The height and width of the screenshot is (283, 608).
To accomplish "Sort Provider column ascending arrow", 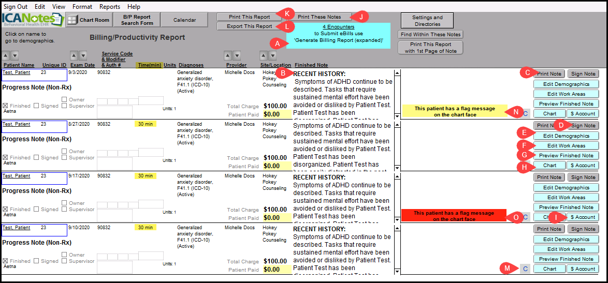I will click(x=228, y=55).
